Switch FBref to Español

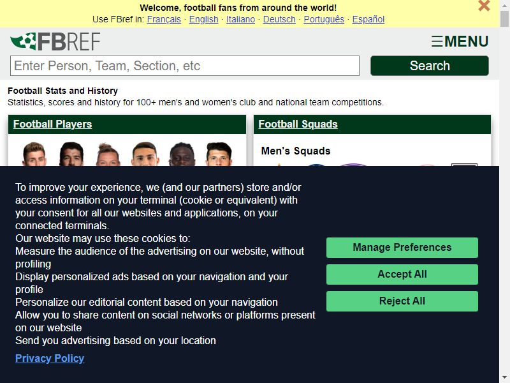click(x=368, y=19)
